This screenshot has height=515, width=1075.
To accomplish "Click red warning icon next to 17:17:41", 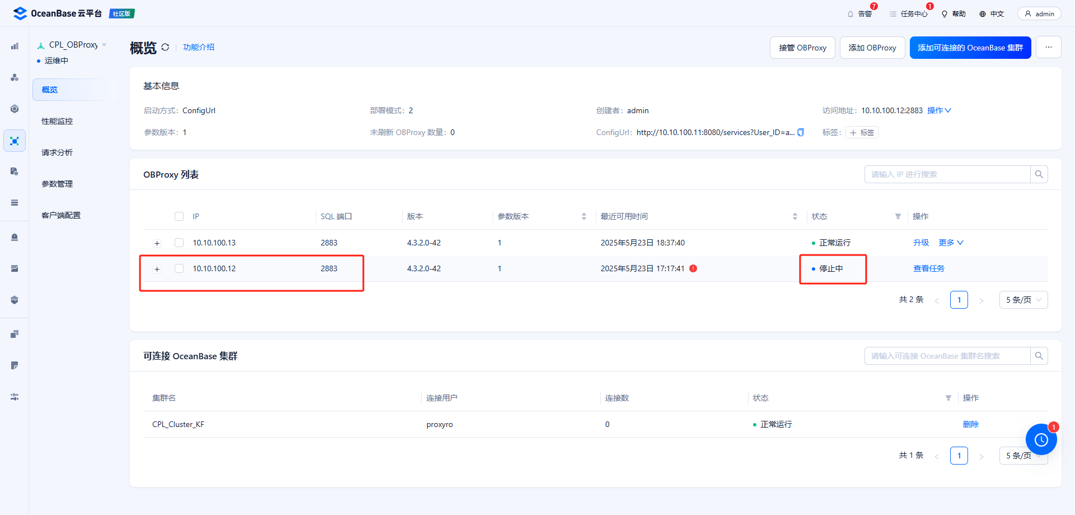I will pos(693,268).
